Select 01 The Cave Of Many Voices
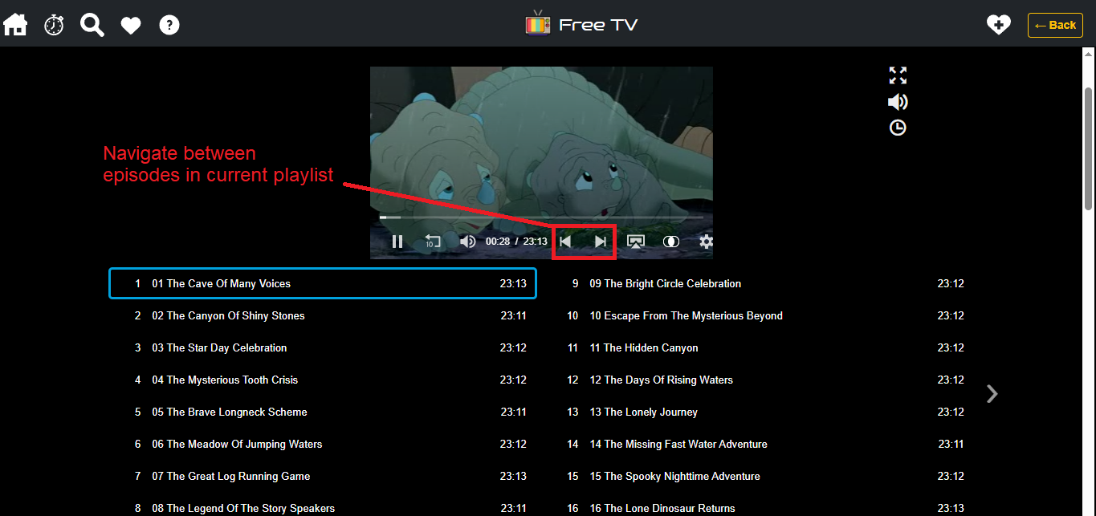The image size is (1096, 516). click(323, 283)
